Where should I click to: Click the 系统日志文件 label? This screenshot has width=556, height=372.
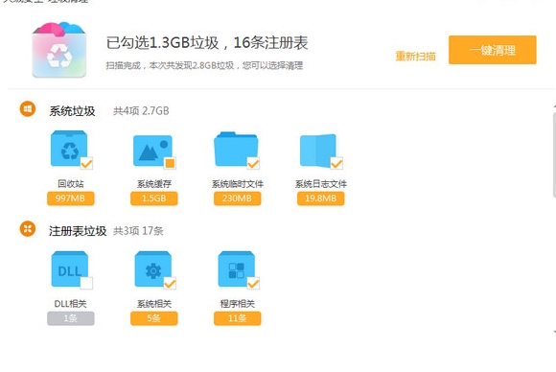(x=321, y=184)
